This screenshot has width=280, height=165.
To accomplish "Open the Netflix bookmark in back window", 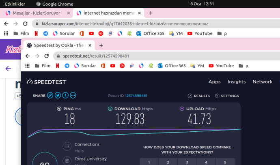I will pos(36,34).
